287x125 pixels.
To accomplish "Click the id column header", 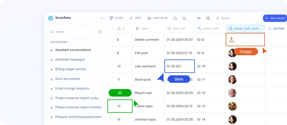I will click(121, 28).
